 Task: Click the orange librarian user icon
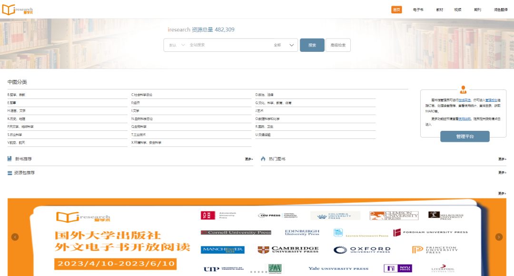point(463,89)
